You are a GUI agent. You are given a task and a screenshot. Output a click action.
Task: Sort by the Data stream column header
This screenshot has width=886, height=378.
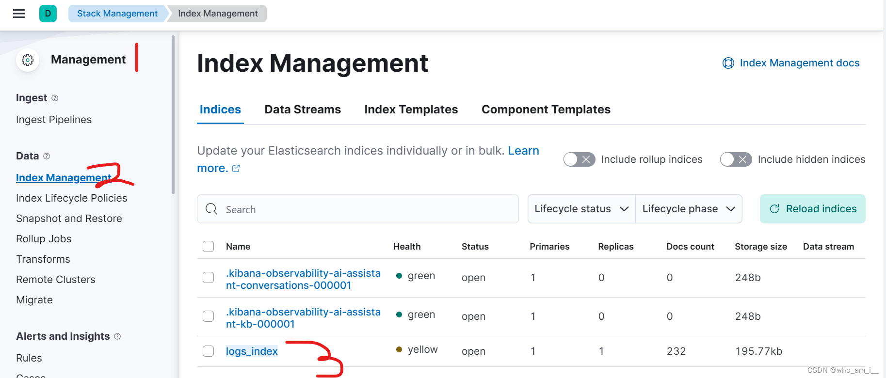[x=828, y=247]
